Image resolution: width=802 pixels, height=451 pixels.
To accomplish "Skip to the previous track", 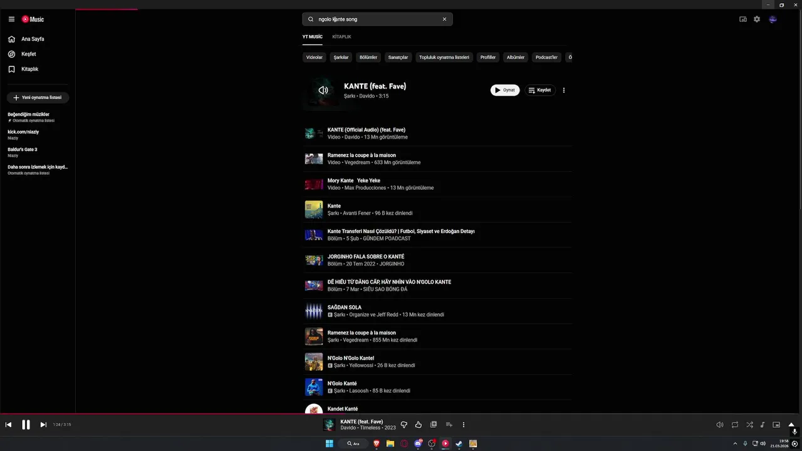I will 8,425.
